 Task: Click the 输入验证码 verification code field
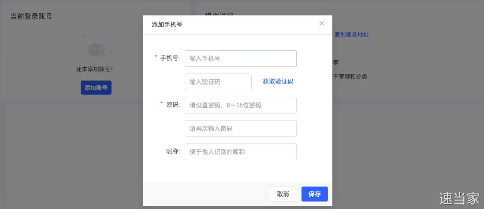tap(218, 82)
